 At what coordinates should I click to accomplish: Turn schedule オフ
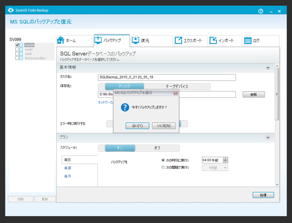(x=157, y=148)
